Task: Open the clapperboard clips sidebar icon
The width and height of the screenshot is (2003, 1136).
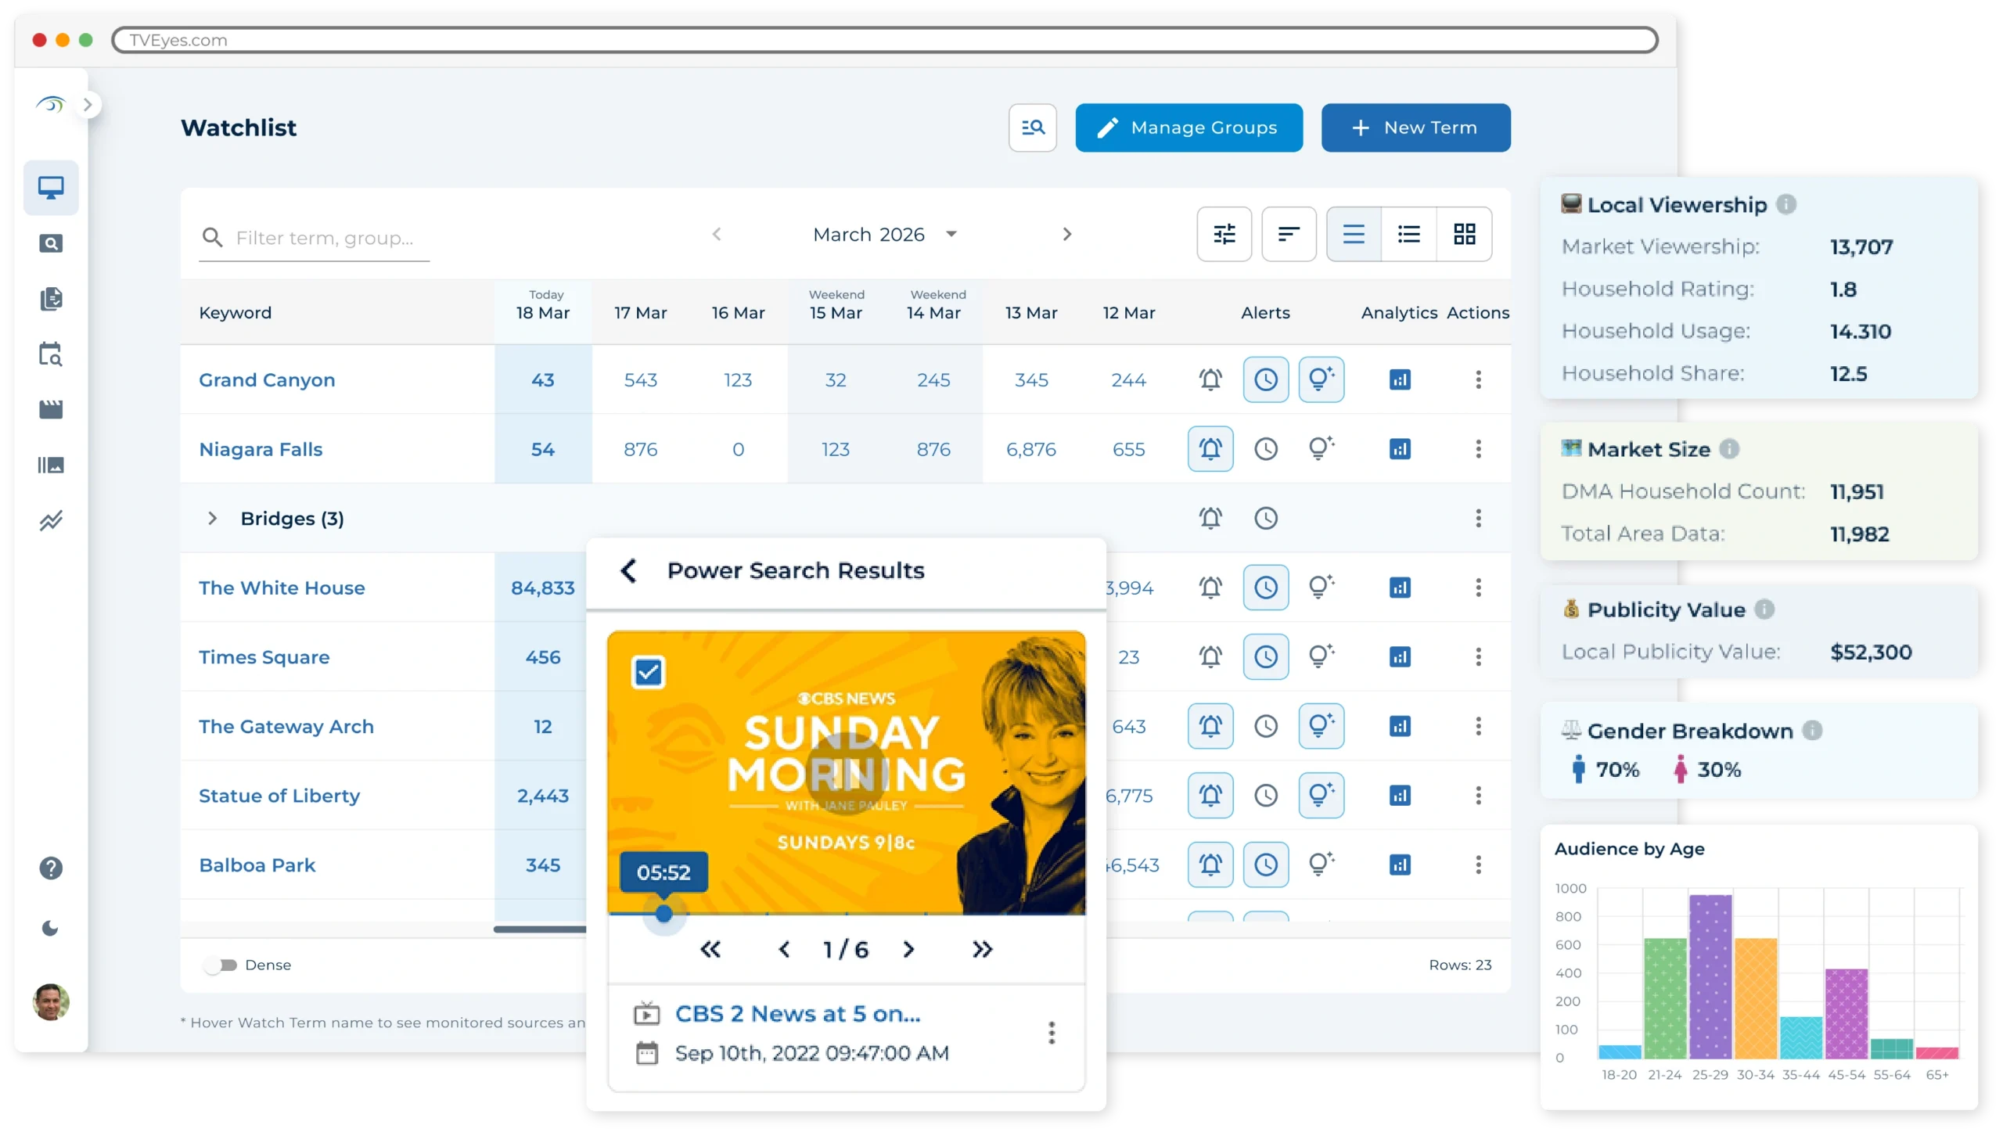Action: pyautogui.click(x=51, y=409)
